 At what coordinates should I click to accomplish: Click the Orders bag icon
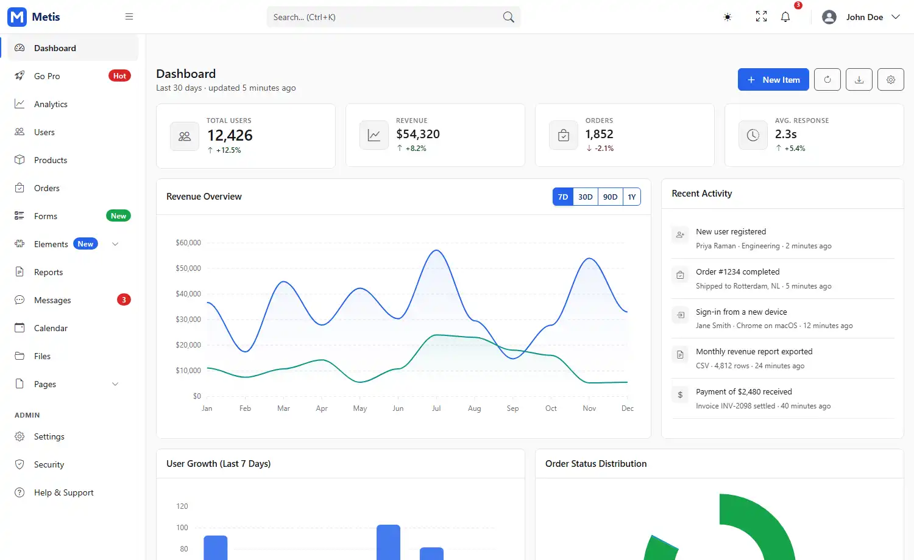point(564,135)
